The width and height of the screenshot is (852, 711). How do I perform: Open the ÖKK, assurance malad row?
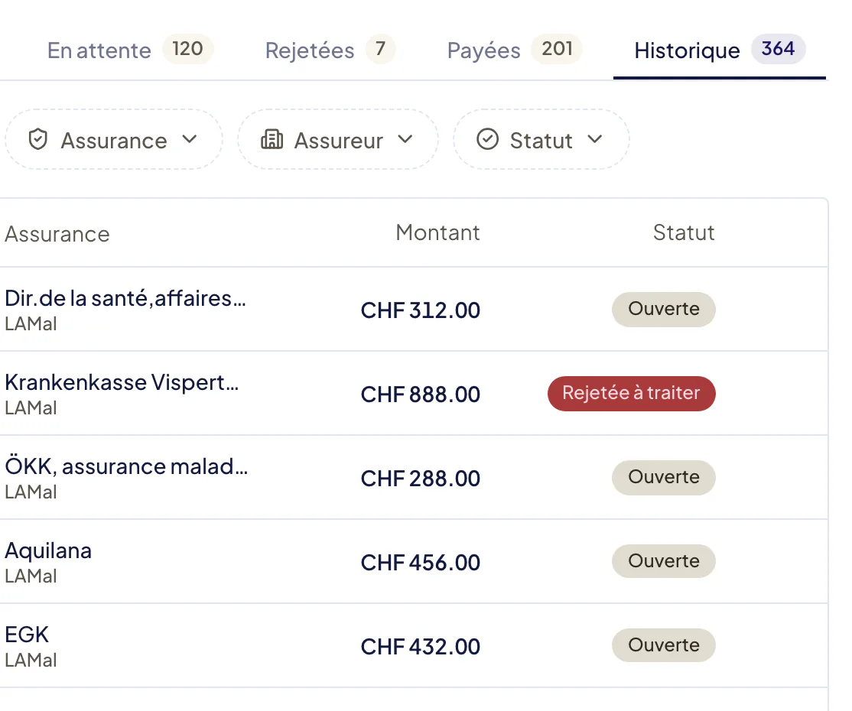point(414,477)
